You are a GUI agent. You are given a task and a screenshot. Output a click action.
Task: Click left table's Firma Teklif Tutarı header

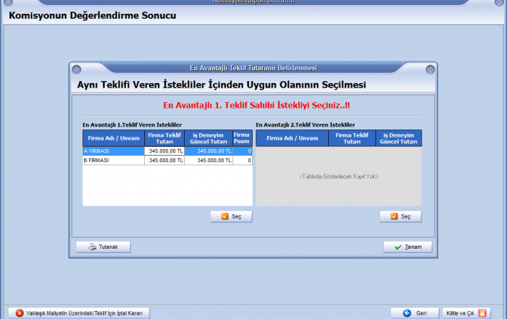164,138
